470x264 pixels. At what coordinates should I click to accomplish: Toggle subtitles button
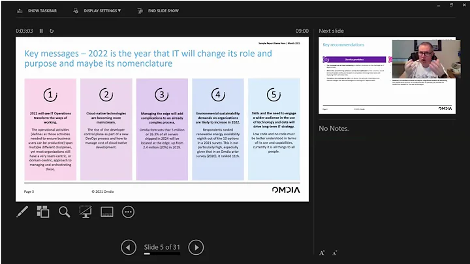106,212
